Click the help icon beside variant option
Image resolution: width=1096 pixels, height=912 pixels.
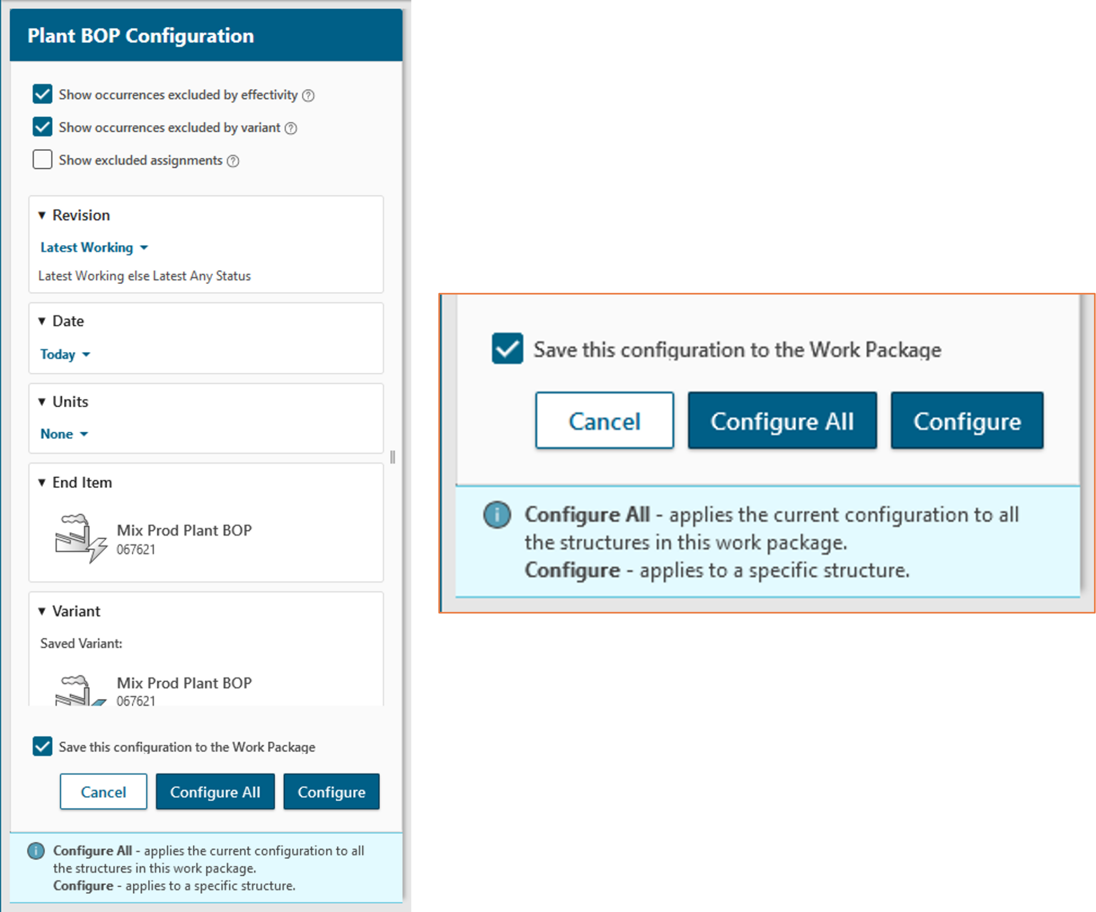(291, 128)
